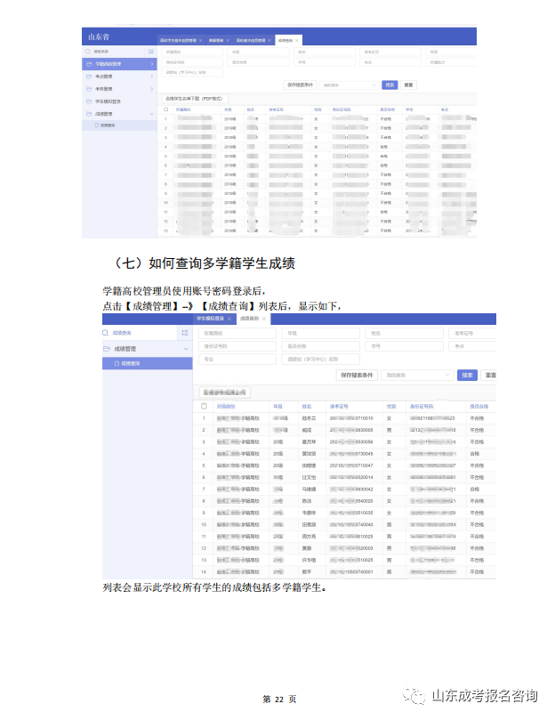Expand 考点管理 using its right chevron
This screenshot has height=720, width=555.
tap(152, 77)
